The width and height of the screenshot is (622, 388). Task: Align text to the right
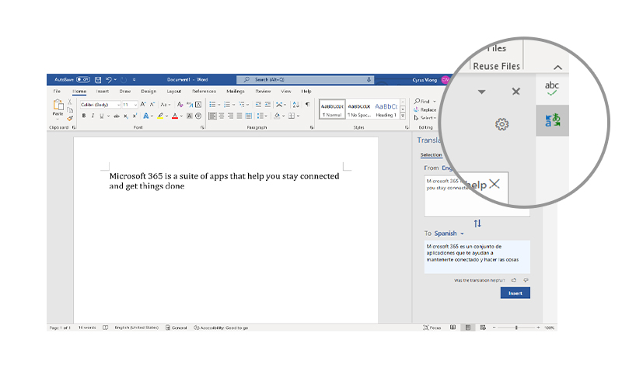tap(230, 116)
